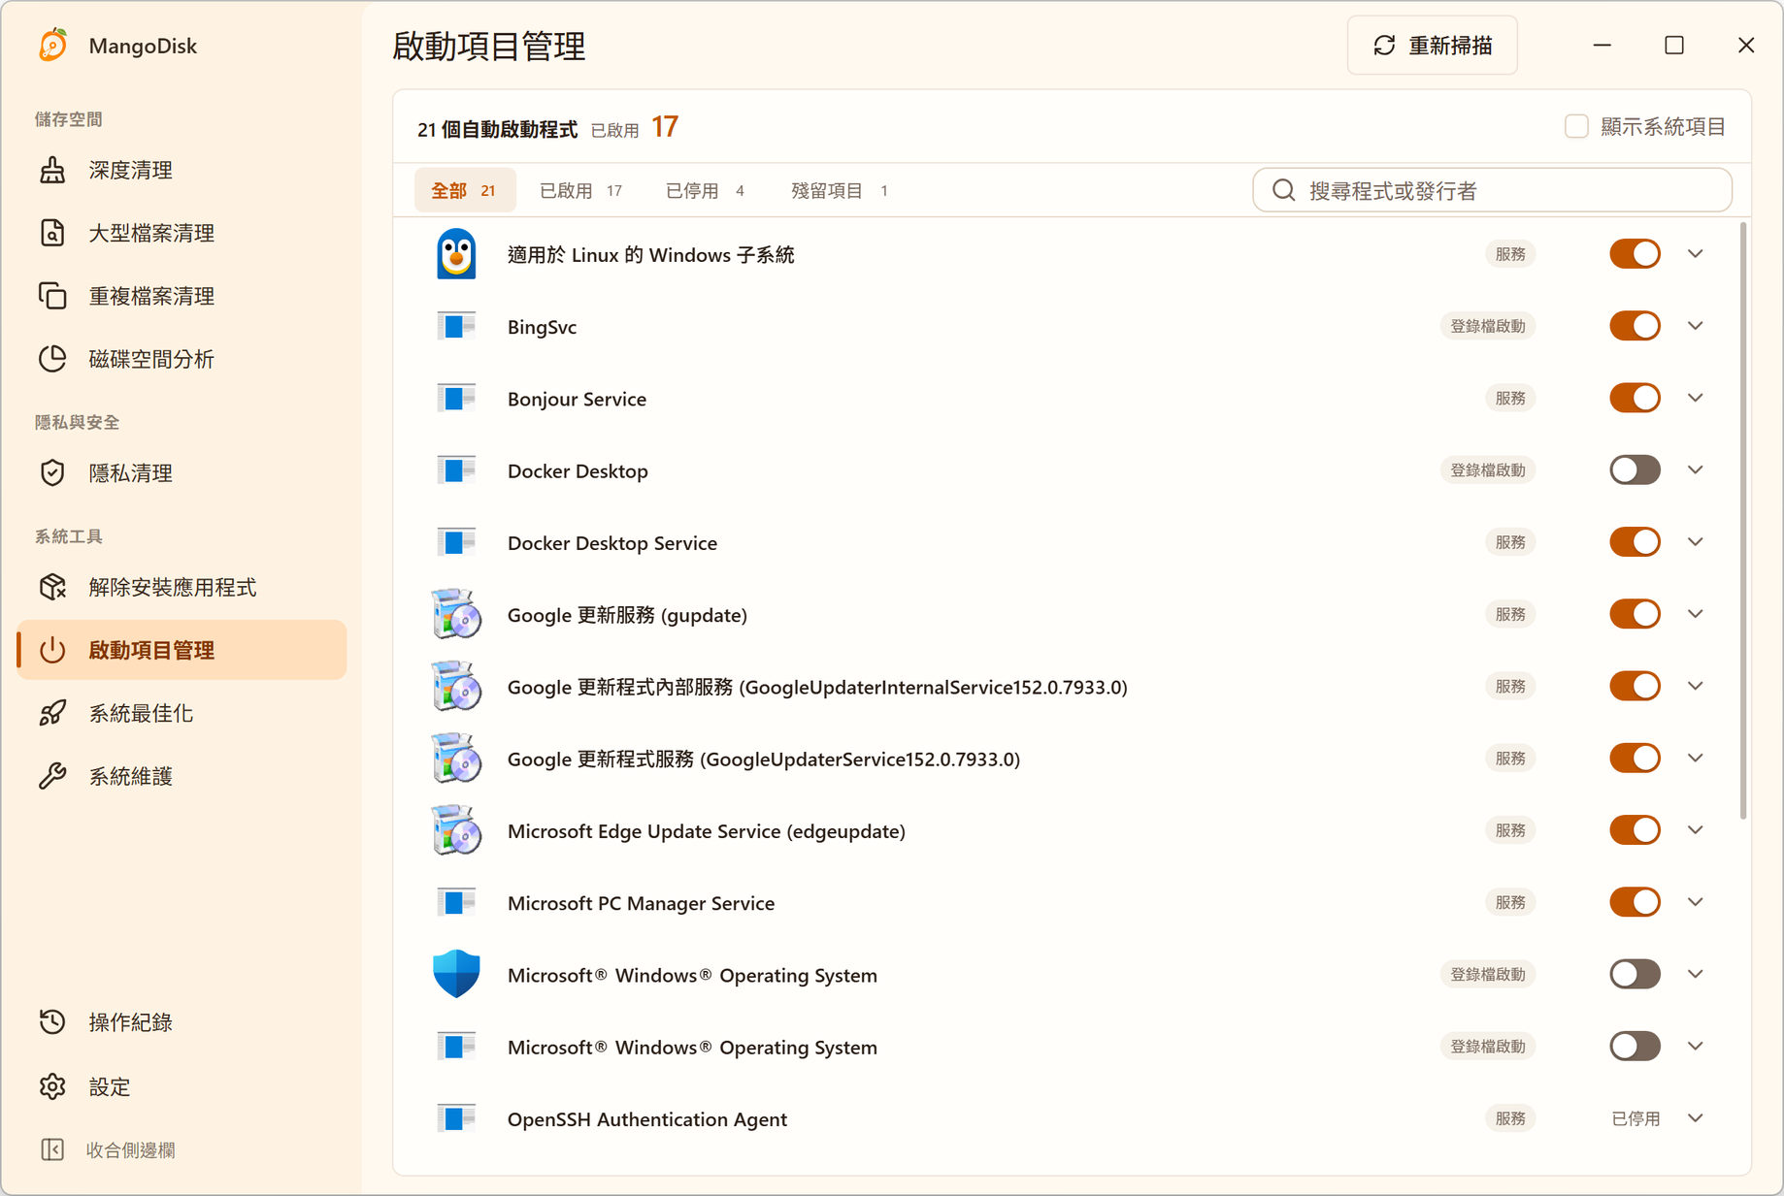Click the penguin icon for Linux subsystem
The height and width of the screenshot is (1196, 1784).
point(456,254)
